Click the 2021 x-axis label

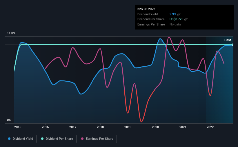point(183,127)
